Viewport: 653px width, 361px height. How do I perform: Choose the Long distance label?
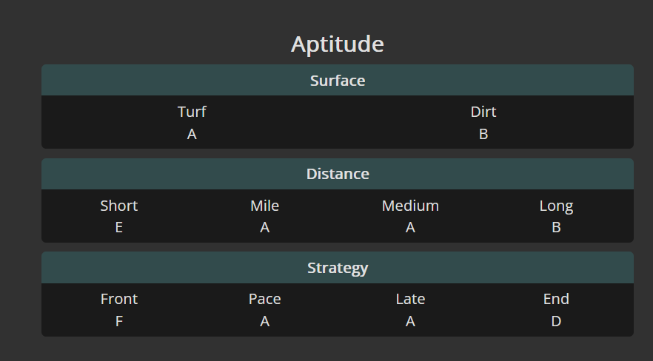coord(556,206)
